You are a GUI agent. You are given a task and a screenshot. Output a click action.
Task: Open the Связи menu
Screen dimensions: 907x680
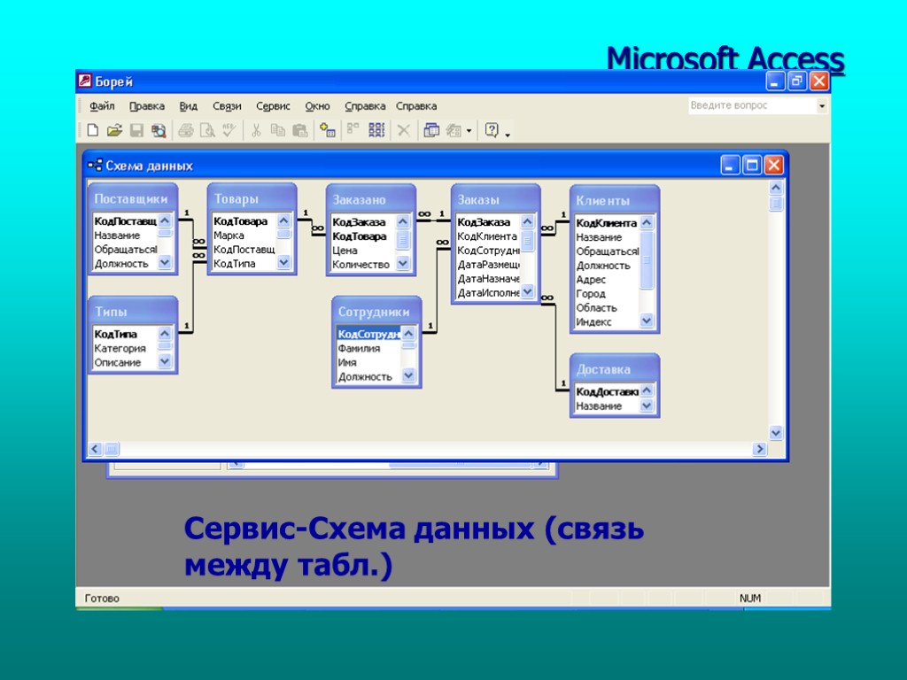(x=227, y=106)
